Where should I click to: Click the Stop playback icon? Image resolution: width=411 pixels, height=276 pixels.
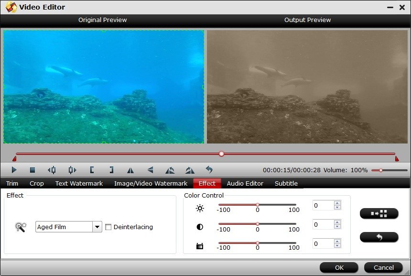coord(33,170)
